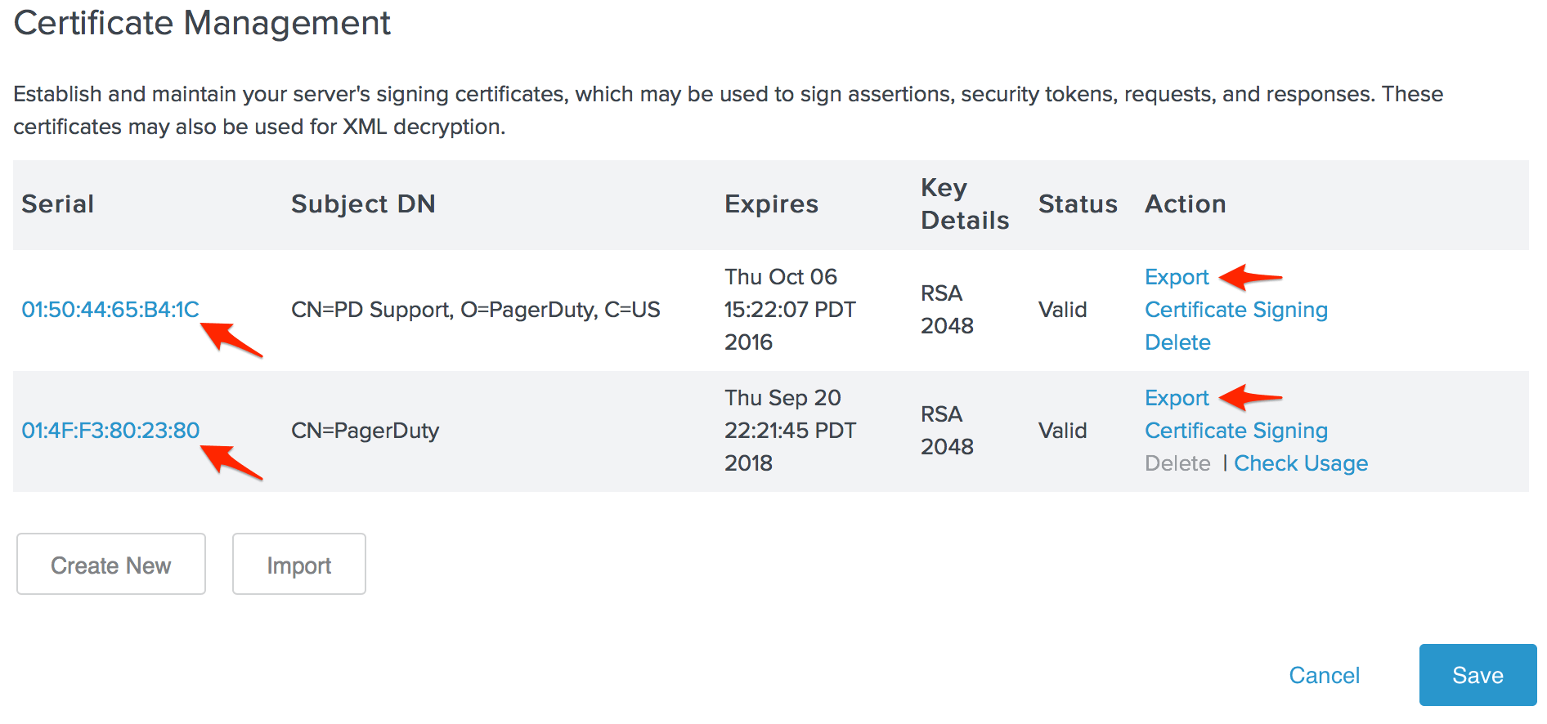This screenshot has width=1547, height=724.
Task: Click the Subject DN column header
Action: 363,204
